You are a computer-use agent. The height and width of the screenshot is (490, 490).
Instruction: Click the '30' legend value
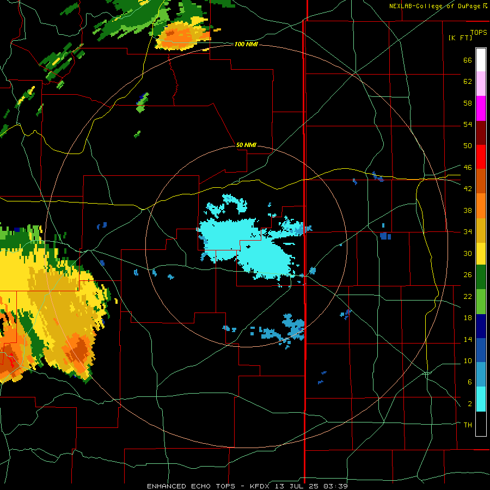pos(468,253)
